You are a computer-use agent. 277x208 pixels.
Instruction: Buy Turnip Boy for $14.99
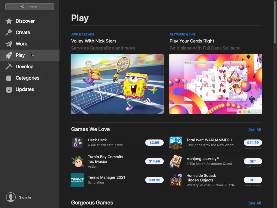[154, 161]
